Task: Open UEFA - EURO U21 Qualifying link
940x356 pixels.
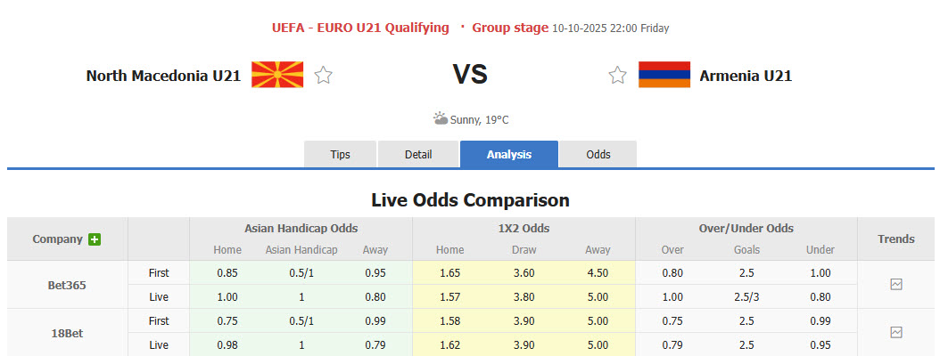Action: click(x=360, y=28)
